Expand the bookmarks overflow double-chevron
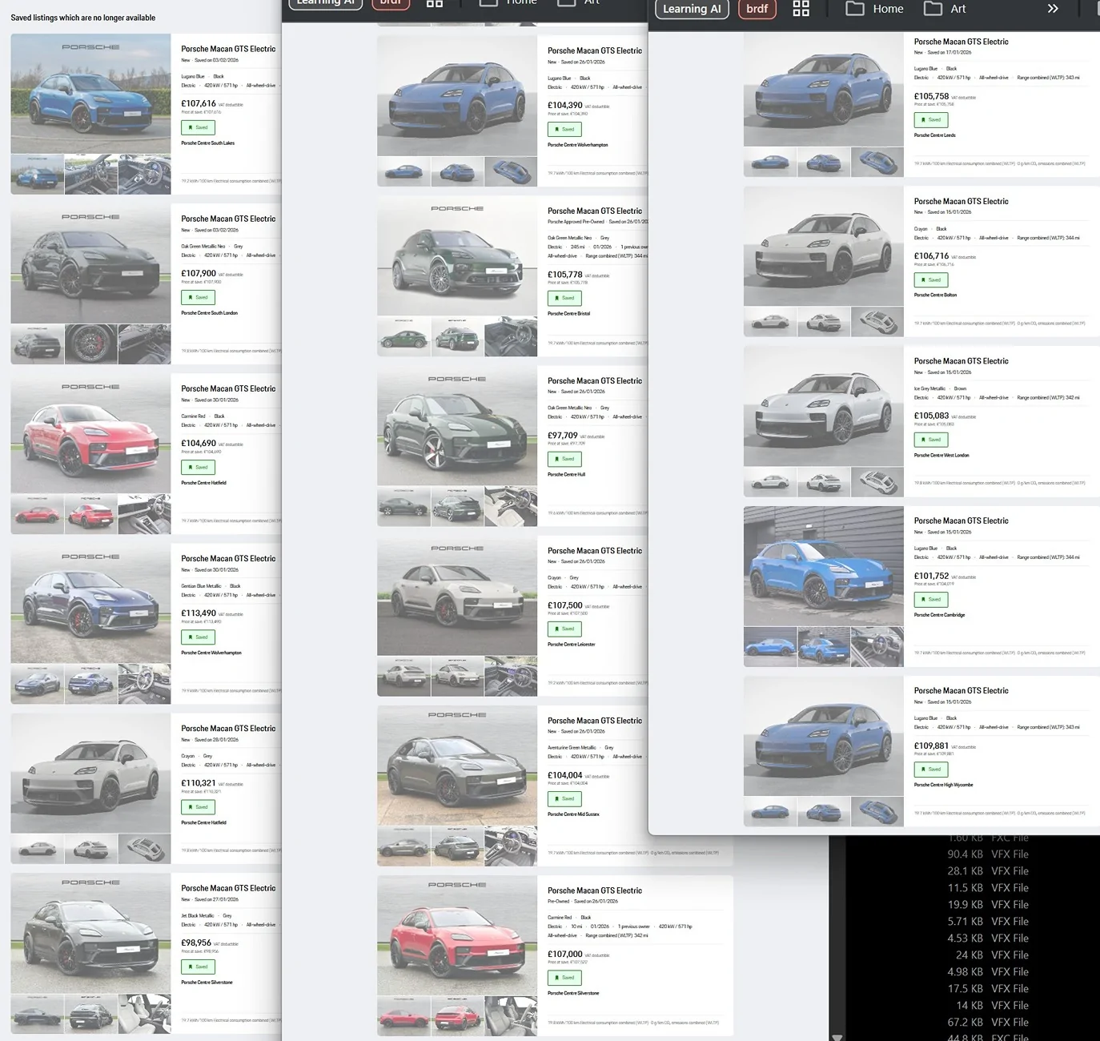The width and height of the screenshot is (1100, 1041). point(1053,9)
